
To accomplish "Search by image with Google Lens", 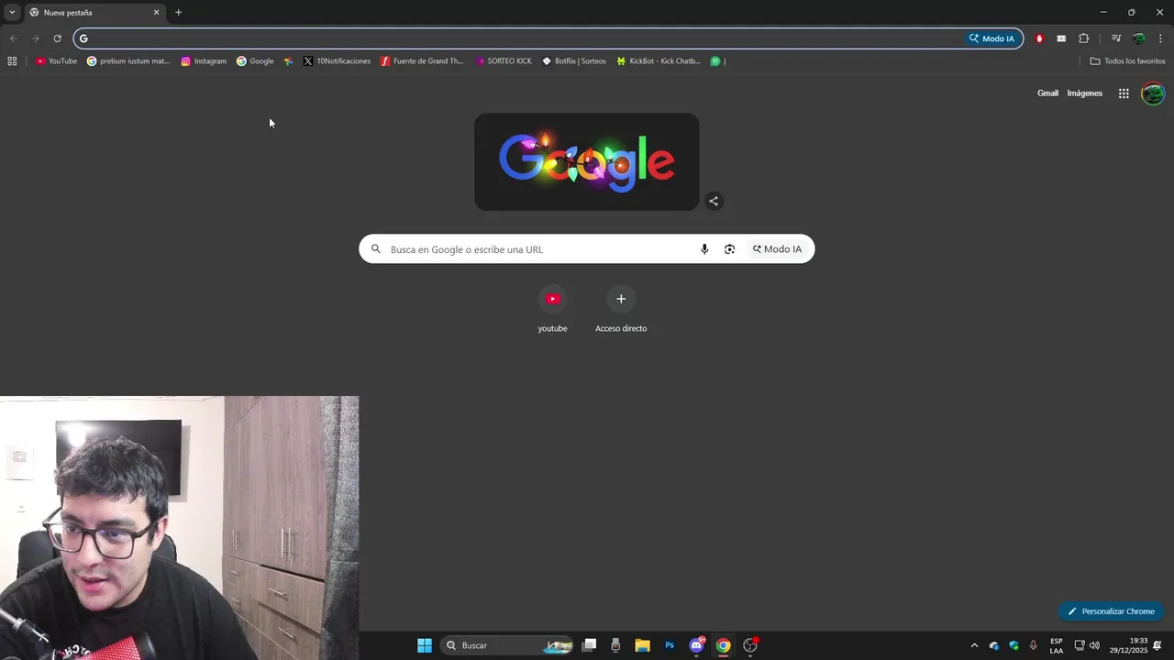I will [x=729, y=249].
